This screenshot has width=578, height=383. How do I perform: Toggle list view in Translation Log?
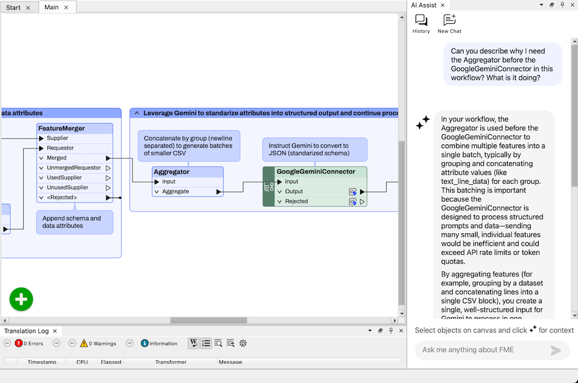click(206, 343)
